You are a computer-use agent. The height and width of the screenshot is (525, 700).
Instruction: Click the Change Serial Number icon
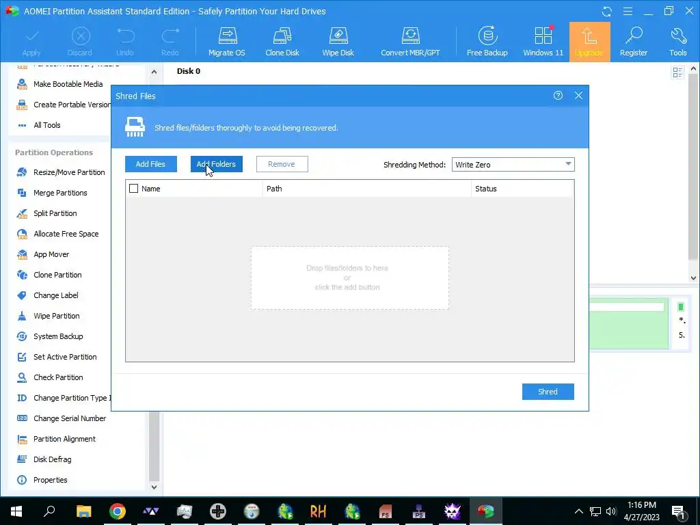tap(22, 418)
